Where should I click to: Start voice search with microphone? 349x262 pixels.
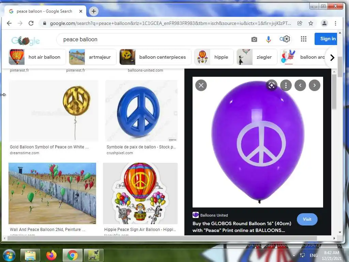(x=269, y=40)
